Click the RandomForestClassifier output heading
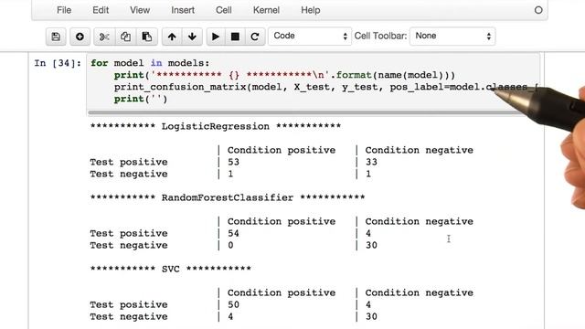The height and width of the screenshot is (329, 585). (x=228, y=197)
